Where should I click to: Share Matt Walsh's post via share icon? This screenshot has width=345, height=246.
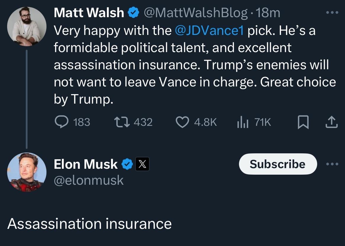point(331,122)
